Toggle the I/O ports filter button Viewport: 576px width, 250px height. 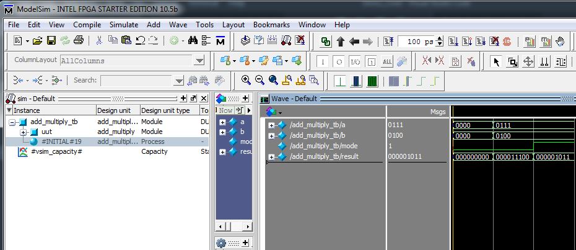click(x=355, y=62)
